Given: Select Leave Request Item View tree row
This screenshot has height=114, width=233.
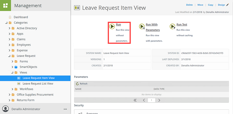Looking at the screenshot, I should point(35,78).
